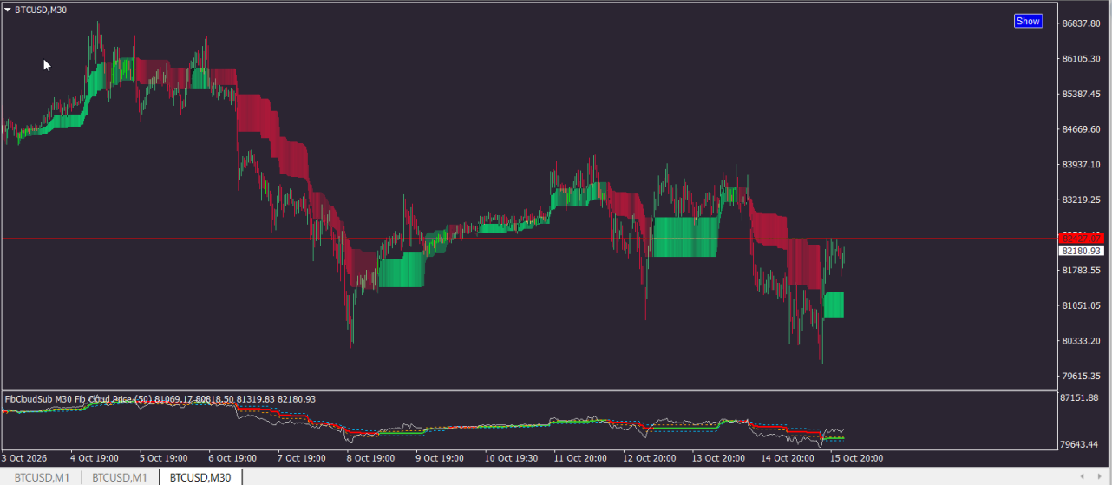Switch to the BTCUSD,M30 chart tab
The height and width of the screenshot is (485, 1112).
coord(200,477)
